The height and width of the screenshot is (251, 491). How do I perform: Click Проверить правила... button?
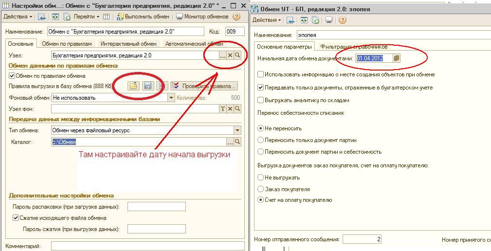coord(204,86)
